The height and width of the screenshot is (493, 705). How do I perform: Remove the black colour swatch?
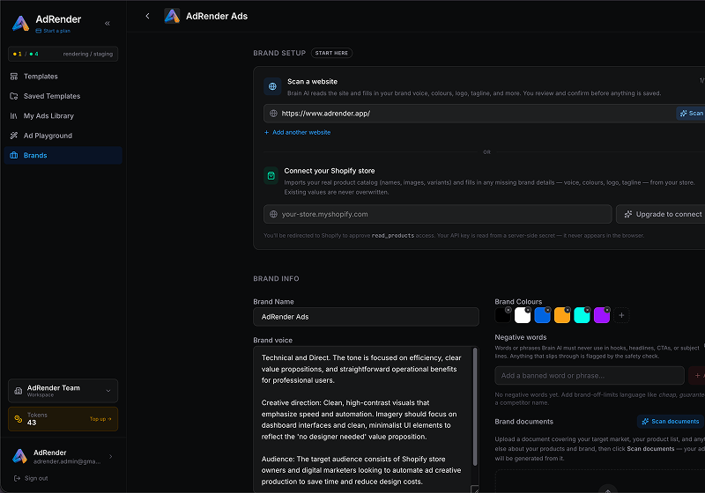[508, 310]
